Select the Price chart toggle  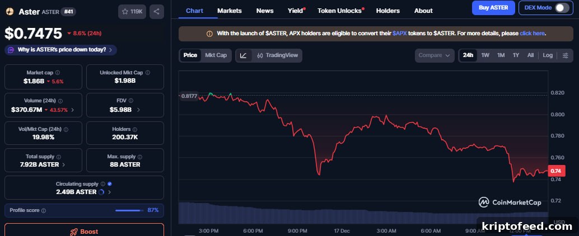coord(190,55)
